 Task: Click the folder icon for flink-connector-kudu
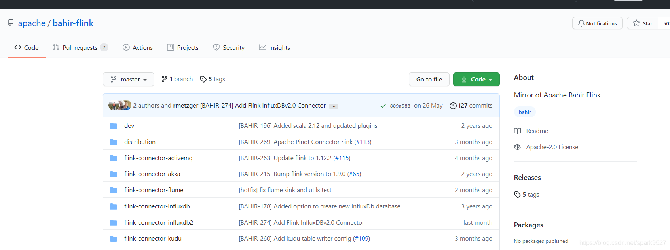click(x=114, y=239)
